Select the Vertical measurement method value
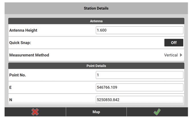The width and height of the screenshot is (191, 119). pyautogui.click(x=170, y=55)
